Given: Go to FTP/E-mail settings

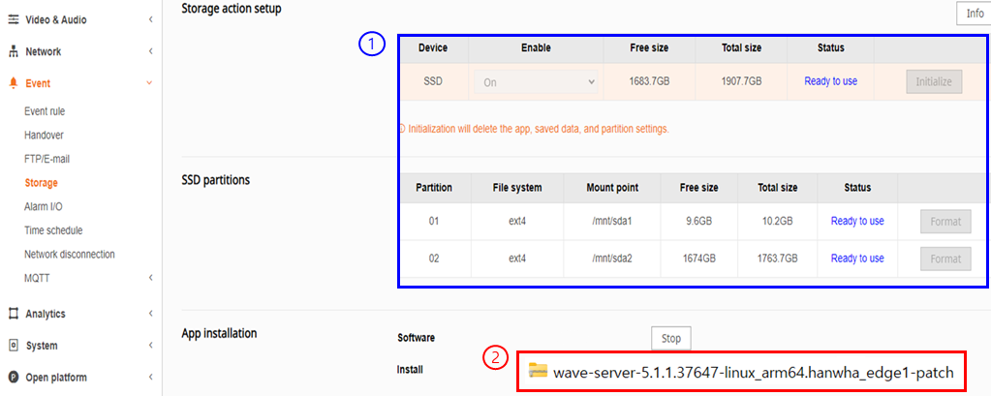Looking at the screenshot, I should [46, 159].
